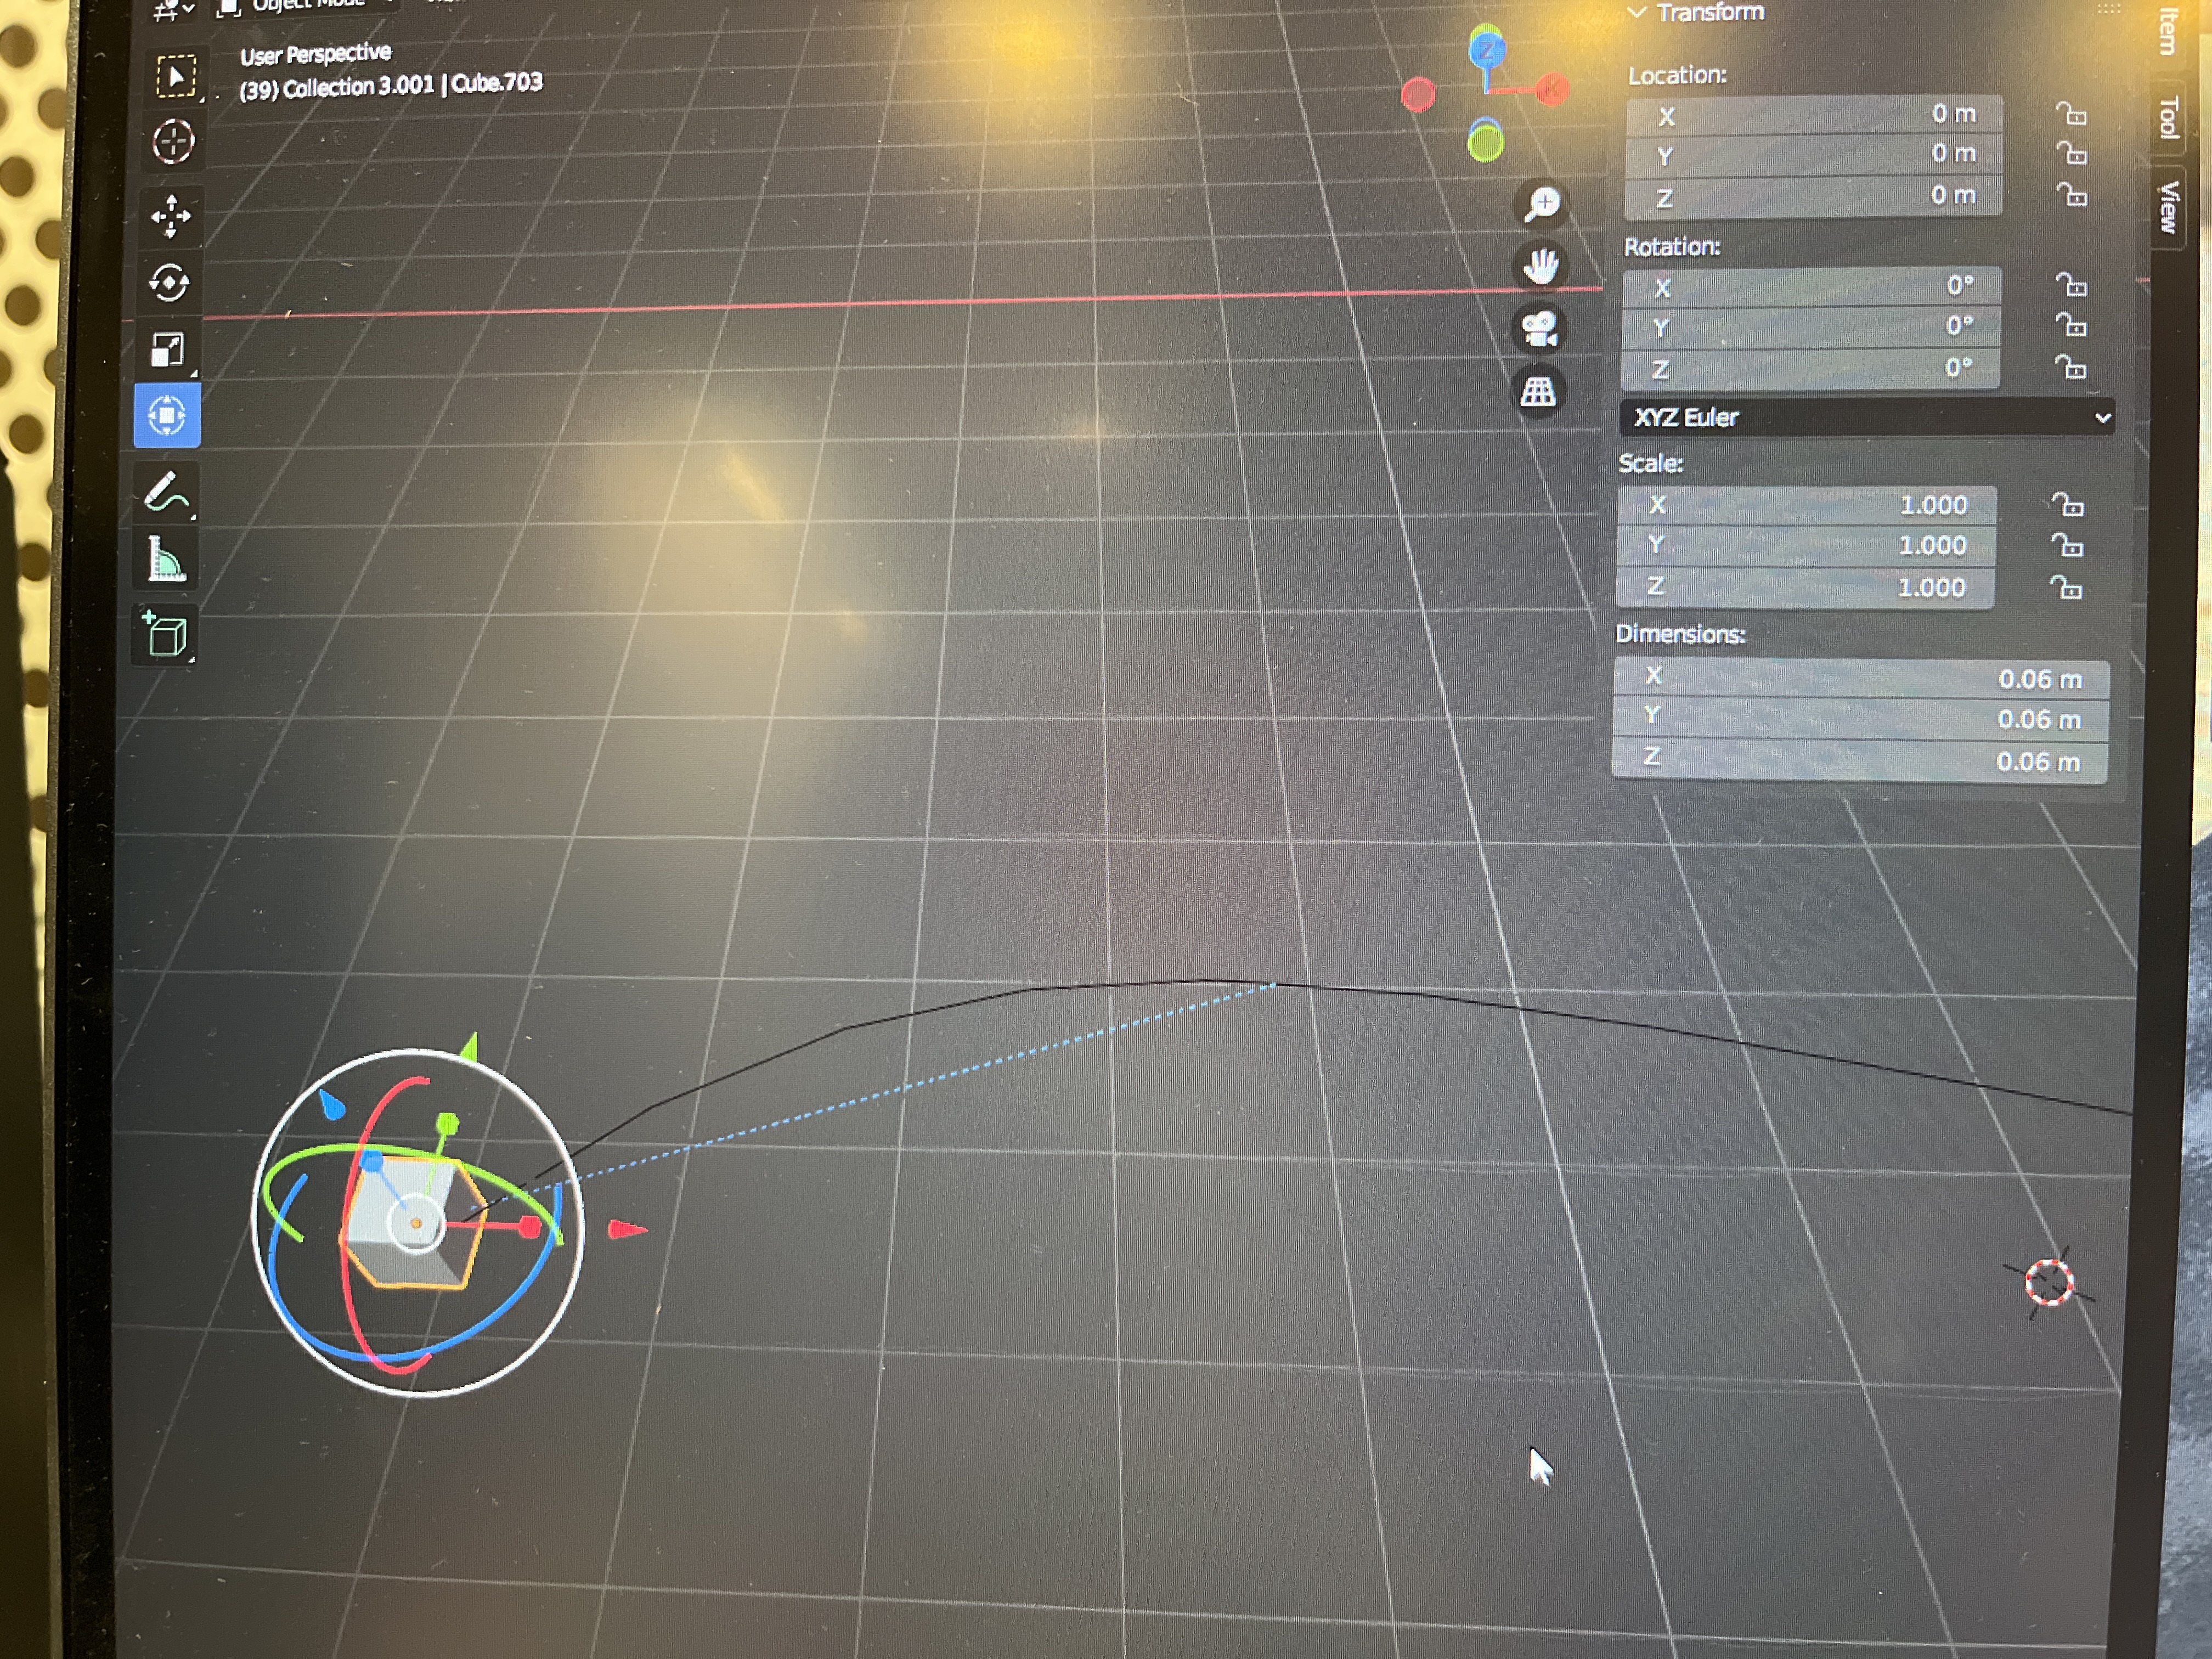This screenshot has height=1659, width=2212.
Task: Click the Dimensions X field
Action: pyautogui.click(x=1861, y=679)
